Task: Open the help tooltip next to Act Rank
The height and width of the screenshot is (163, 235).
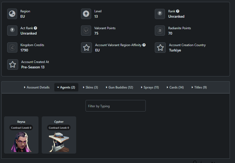Action: (x=35, y=28)
